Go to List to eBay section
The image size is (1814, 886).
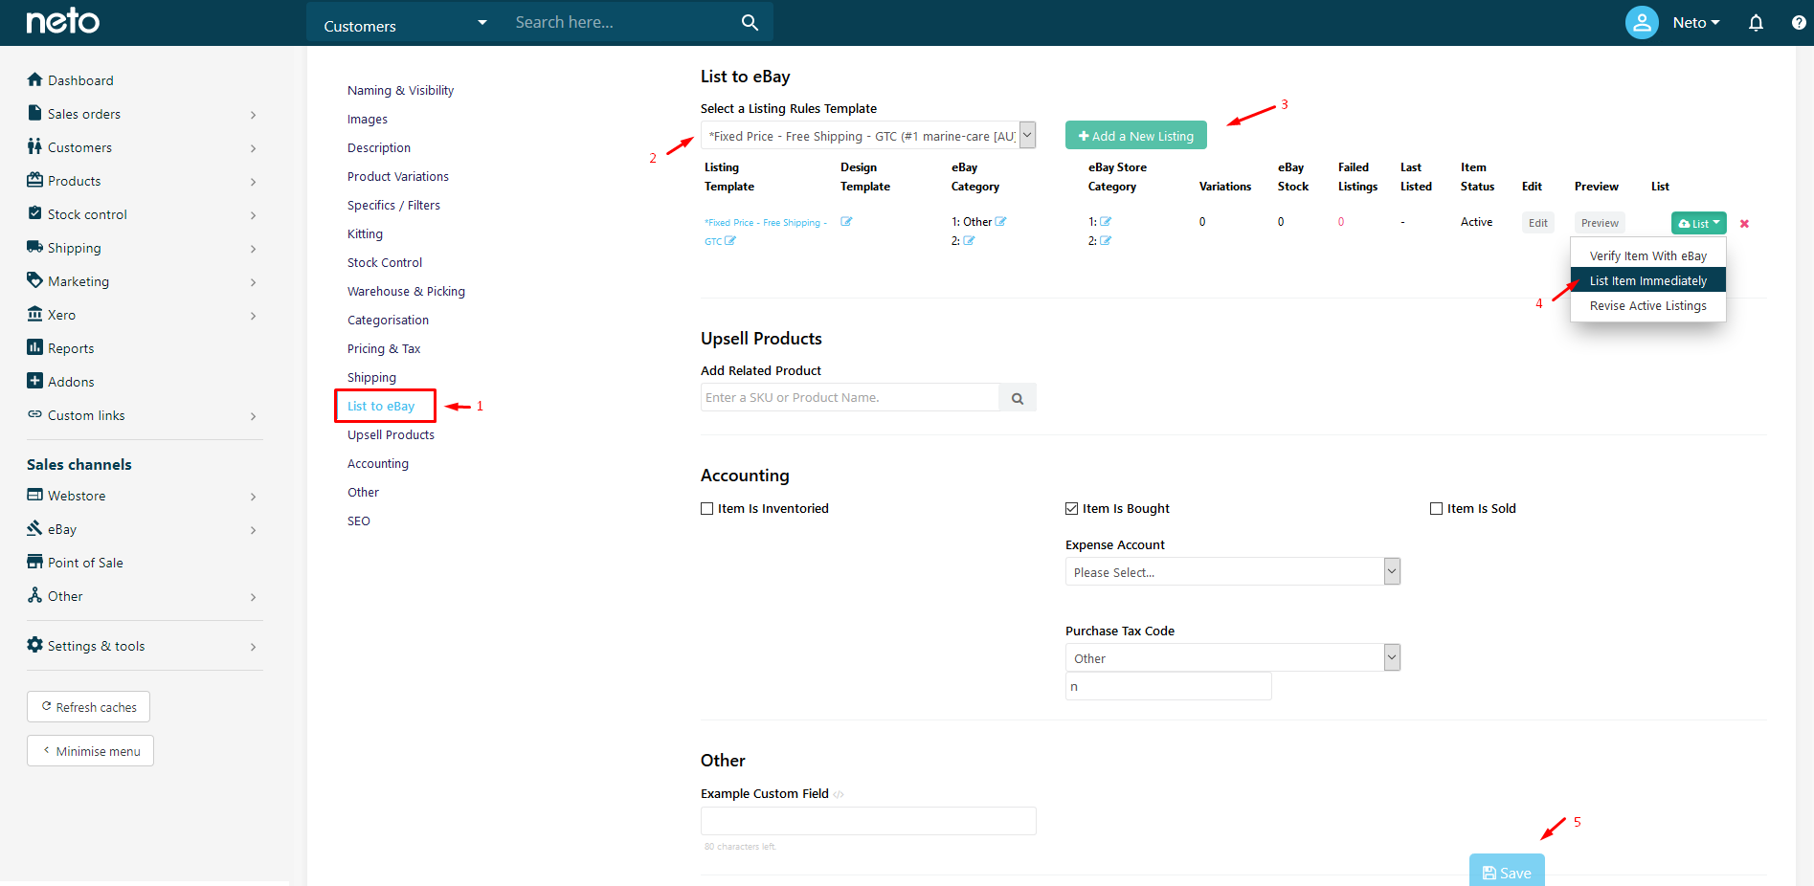[381, 406]
